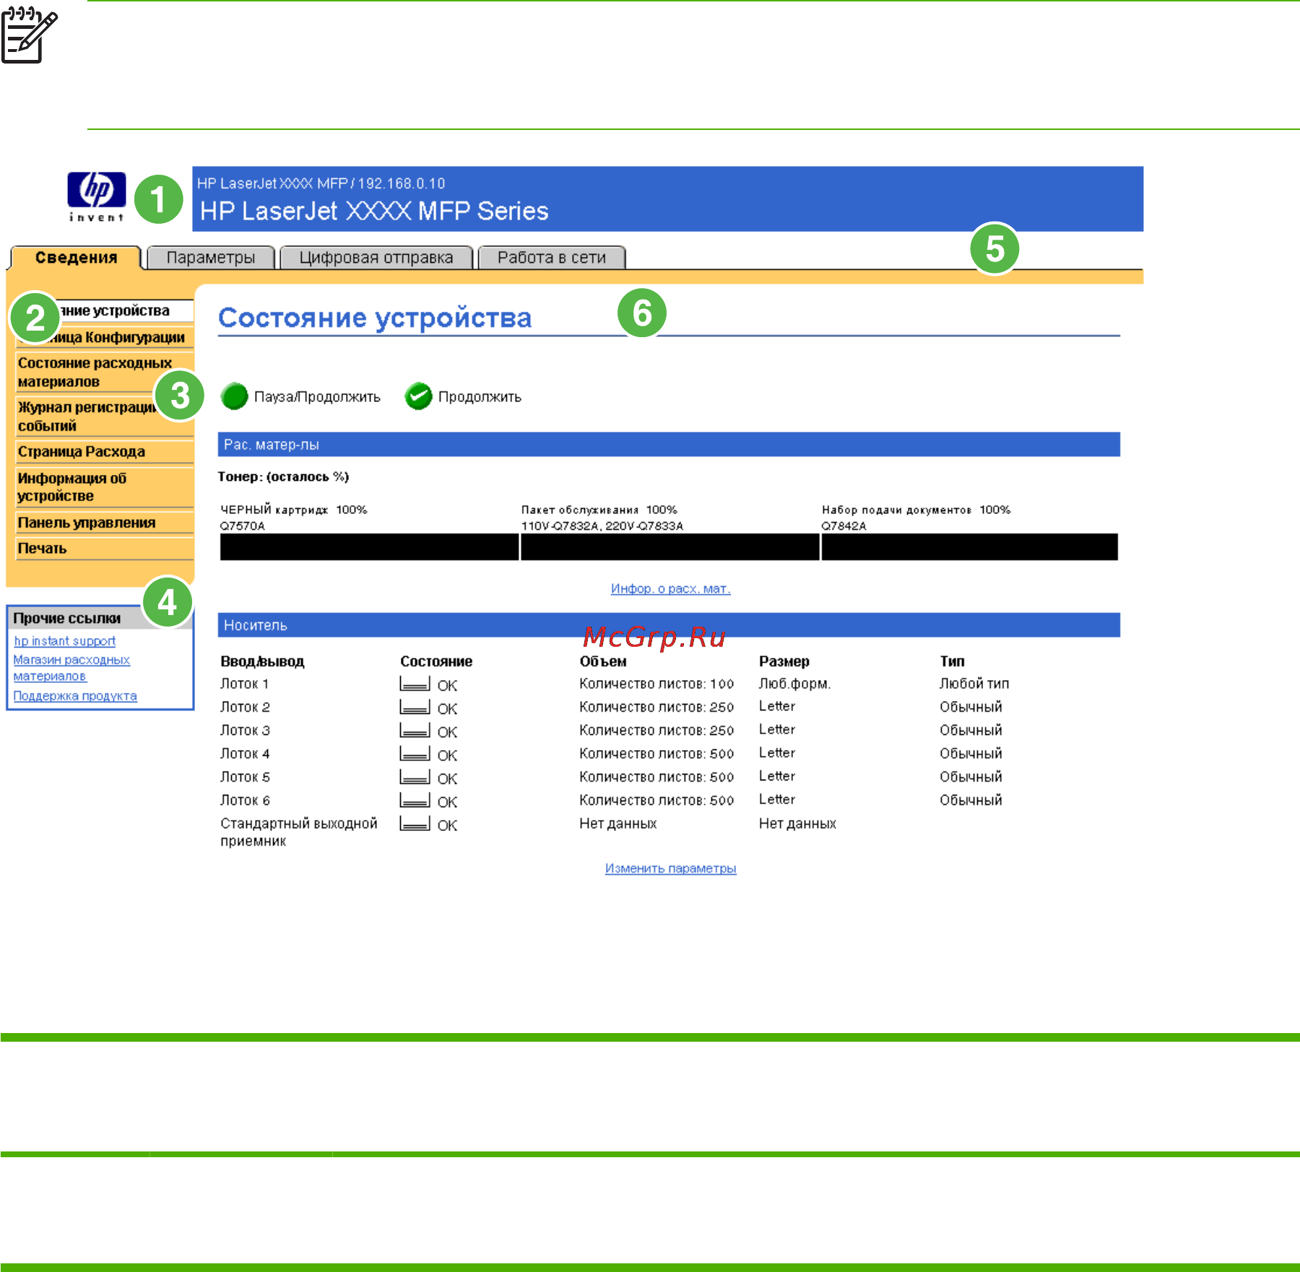The width and height of the screenshot is (1300, 1272).
Task: Click the Лоток 4 row label
Action: pos(245,754)
